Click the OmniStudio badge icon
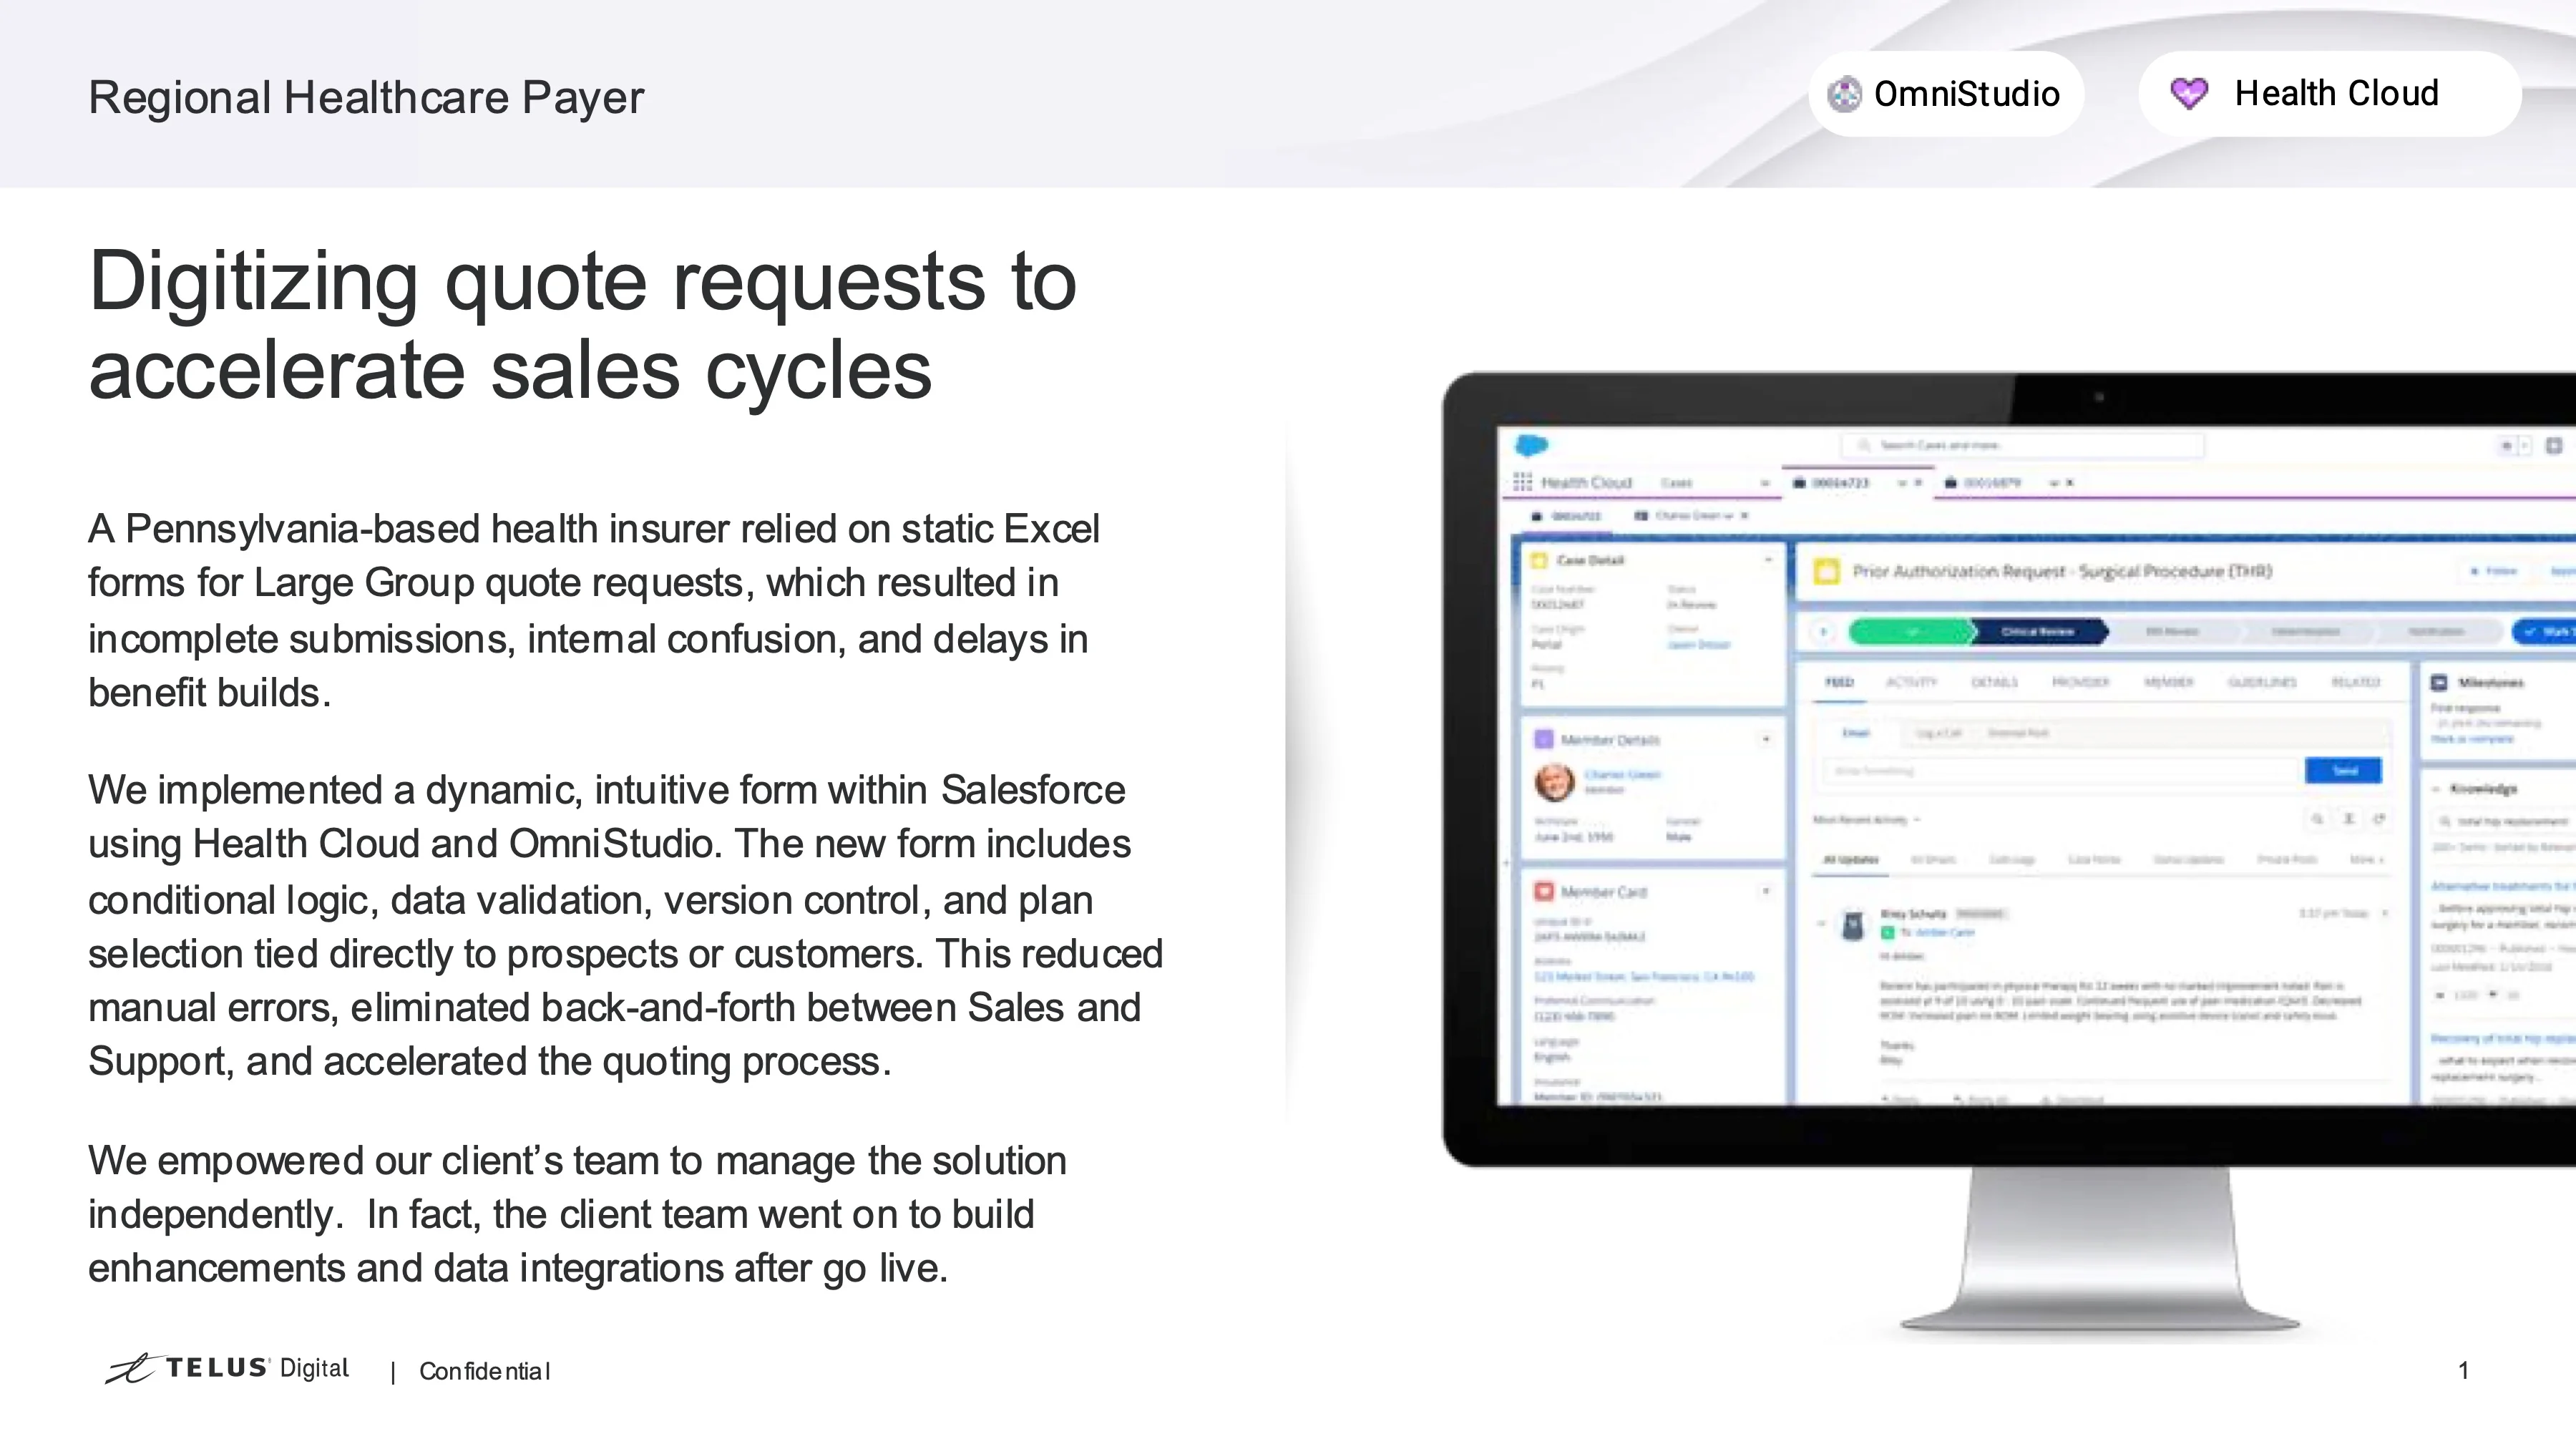 pyautogui.click(x=1844, y=94)
